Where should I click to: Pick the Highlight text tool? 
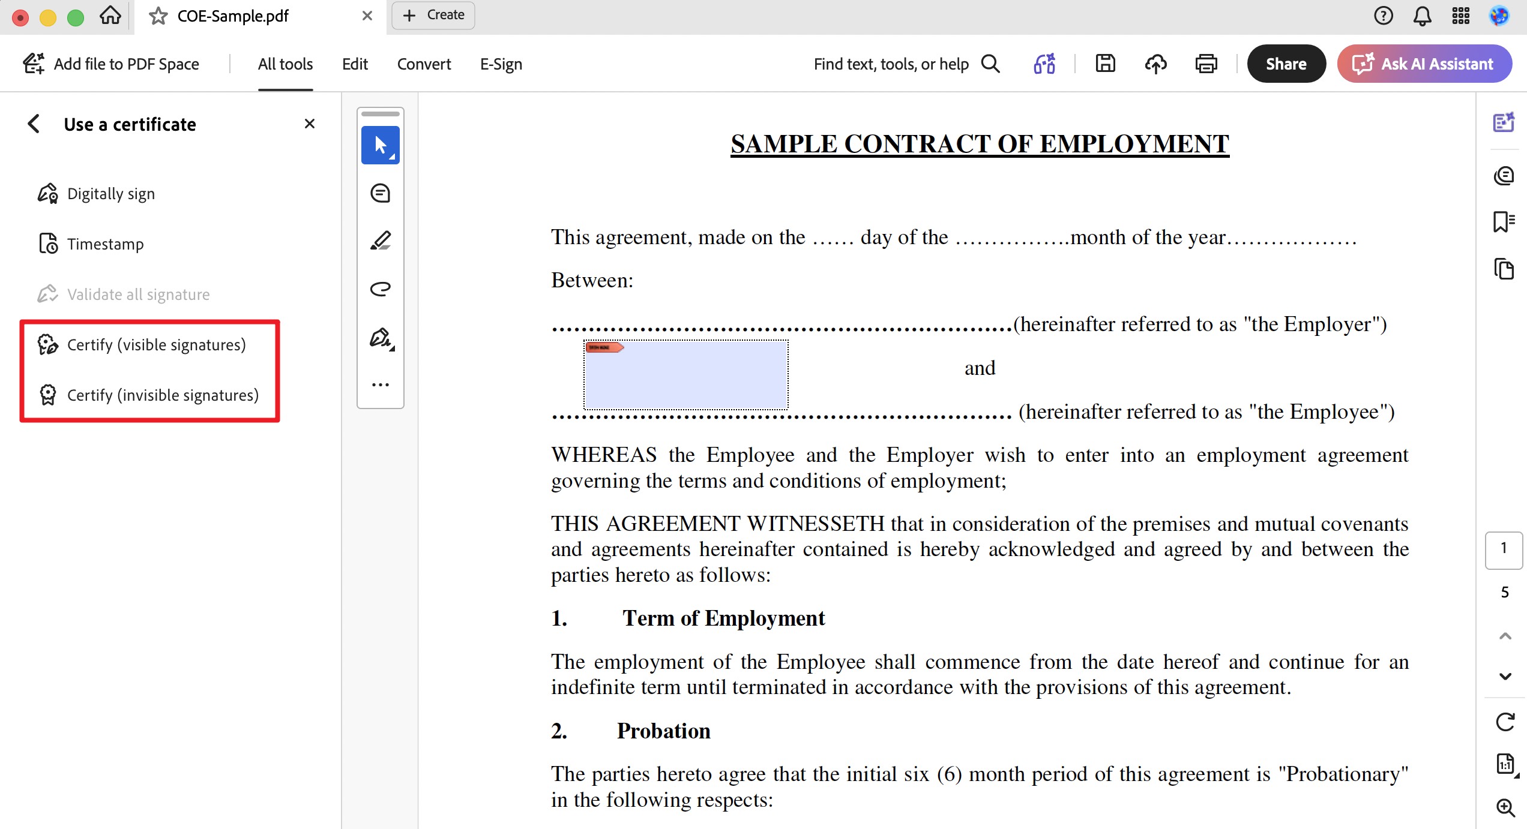coord(381,241)
